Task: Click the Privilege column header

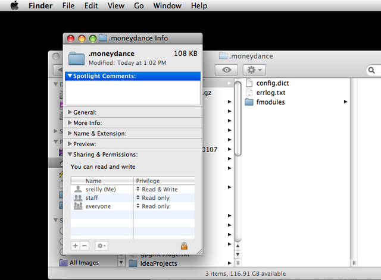Action: click(164, 181)
